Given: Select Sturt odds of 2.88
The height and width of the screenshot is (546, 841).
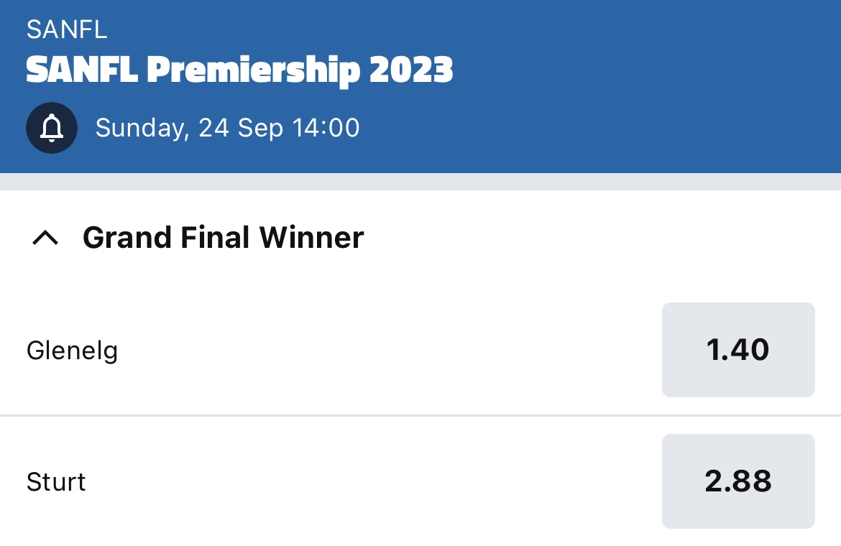Looking at the screenshot, I should click(738, 481).
